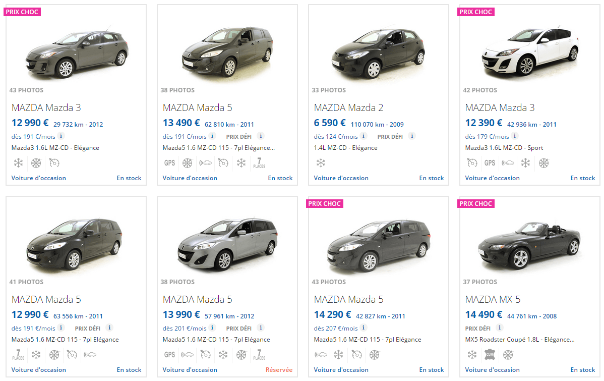Click the parking sensor icon on the 14 290 € Mazda 5
The width and height of the screenshot is (604, 381).
pos(321,355)
